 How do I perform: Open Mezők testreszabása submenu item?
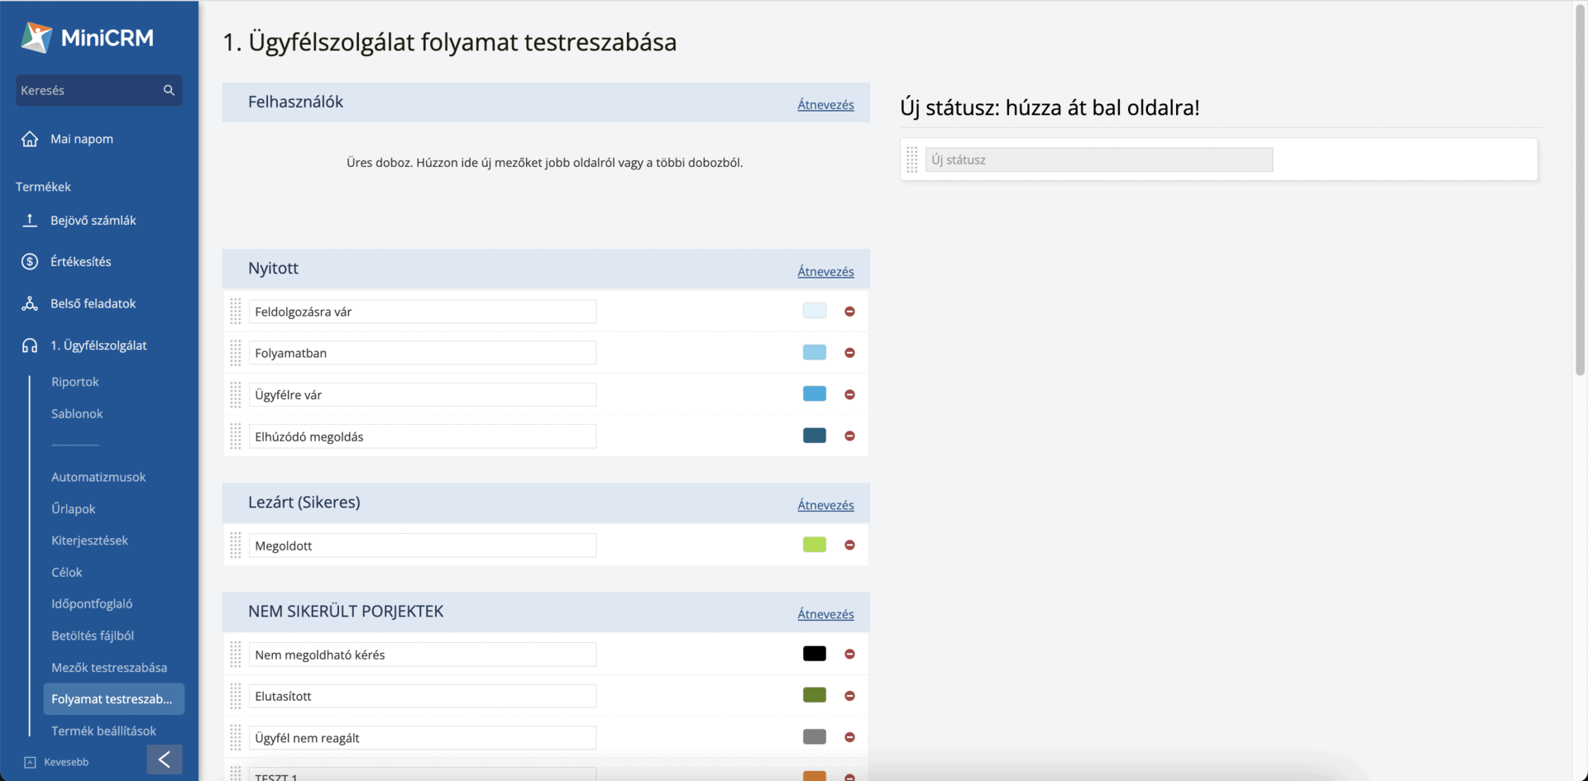[x=109, y=668]
